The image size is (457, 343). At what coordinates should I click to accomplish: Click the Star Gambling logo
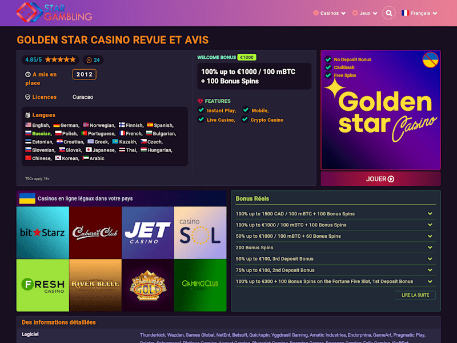coord(54,13)
